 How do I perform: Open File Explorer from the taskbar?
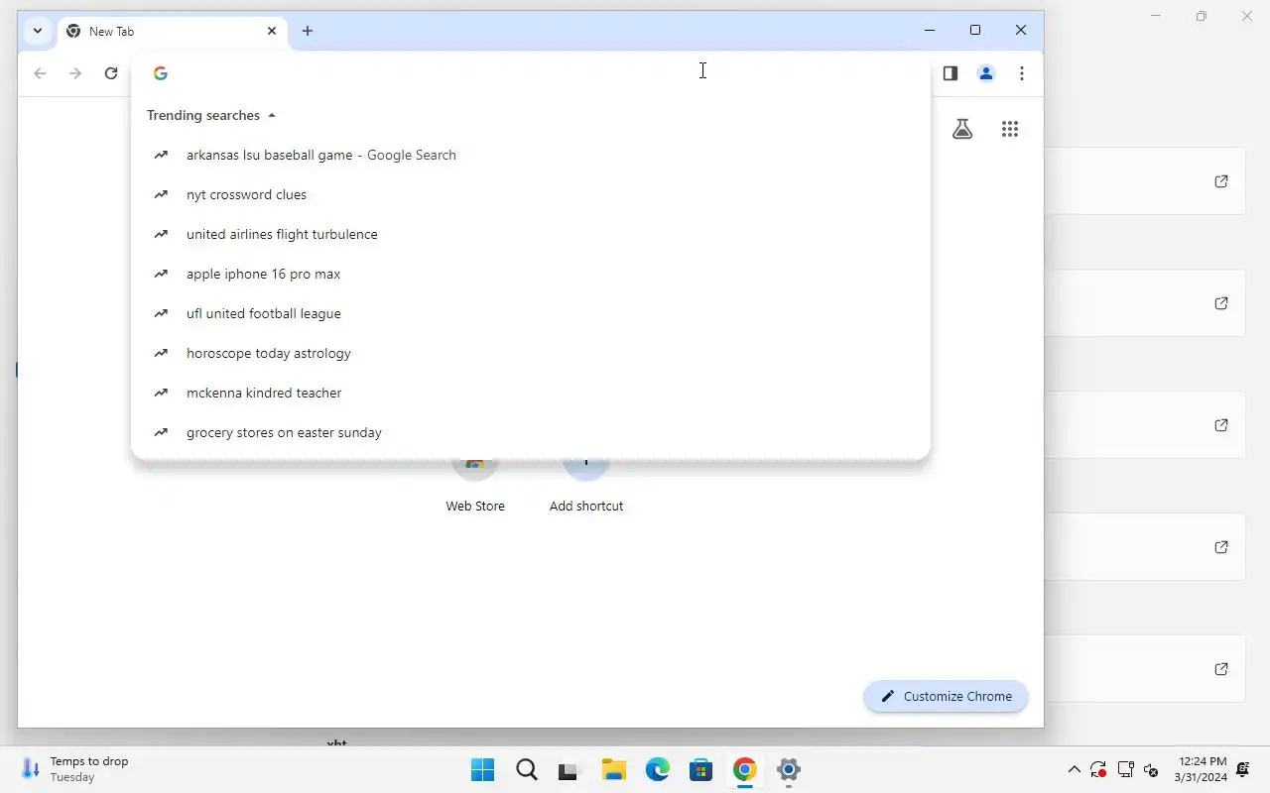click(x=614, y=769)
